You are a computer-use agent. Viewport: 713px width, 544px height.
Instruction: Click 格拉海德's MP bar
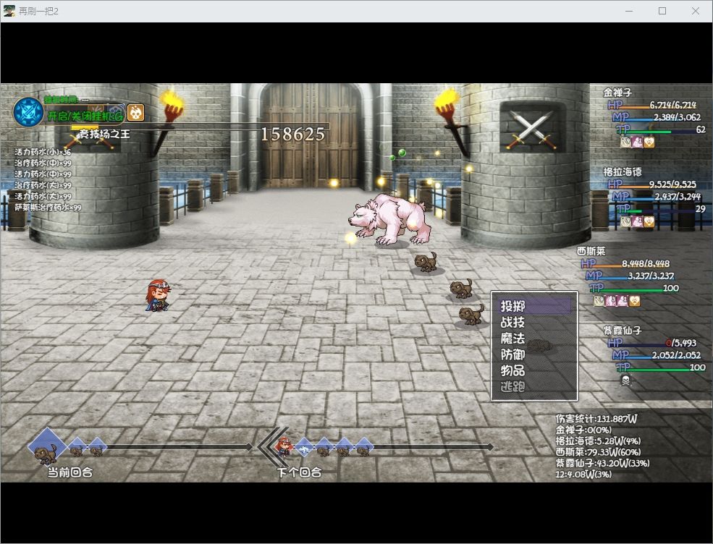(657, 197)
